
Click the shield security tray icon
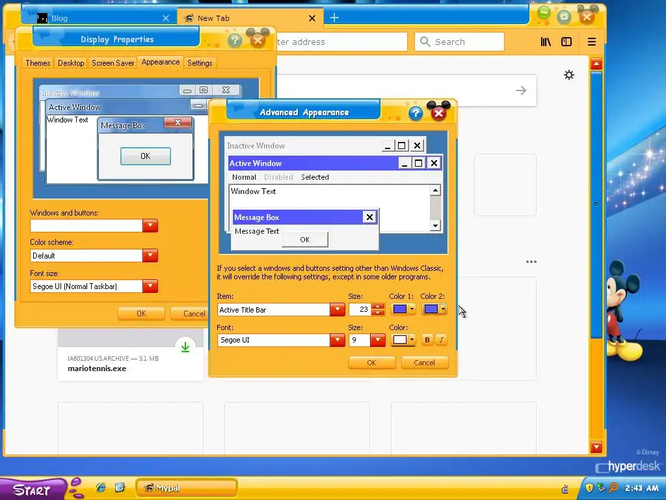pos(589,488)
